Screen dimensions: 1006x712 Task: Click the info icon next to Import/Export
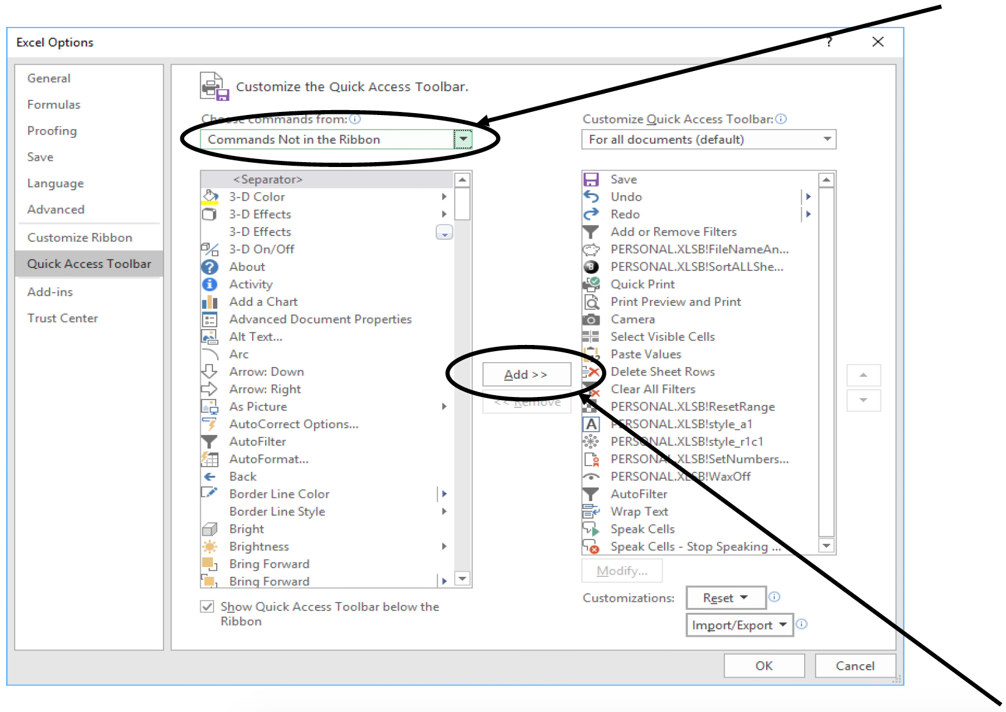pos(802,624)
